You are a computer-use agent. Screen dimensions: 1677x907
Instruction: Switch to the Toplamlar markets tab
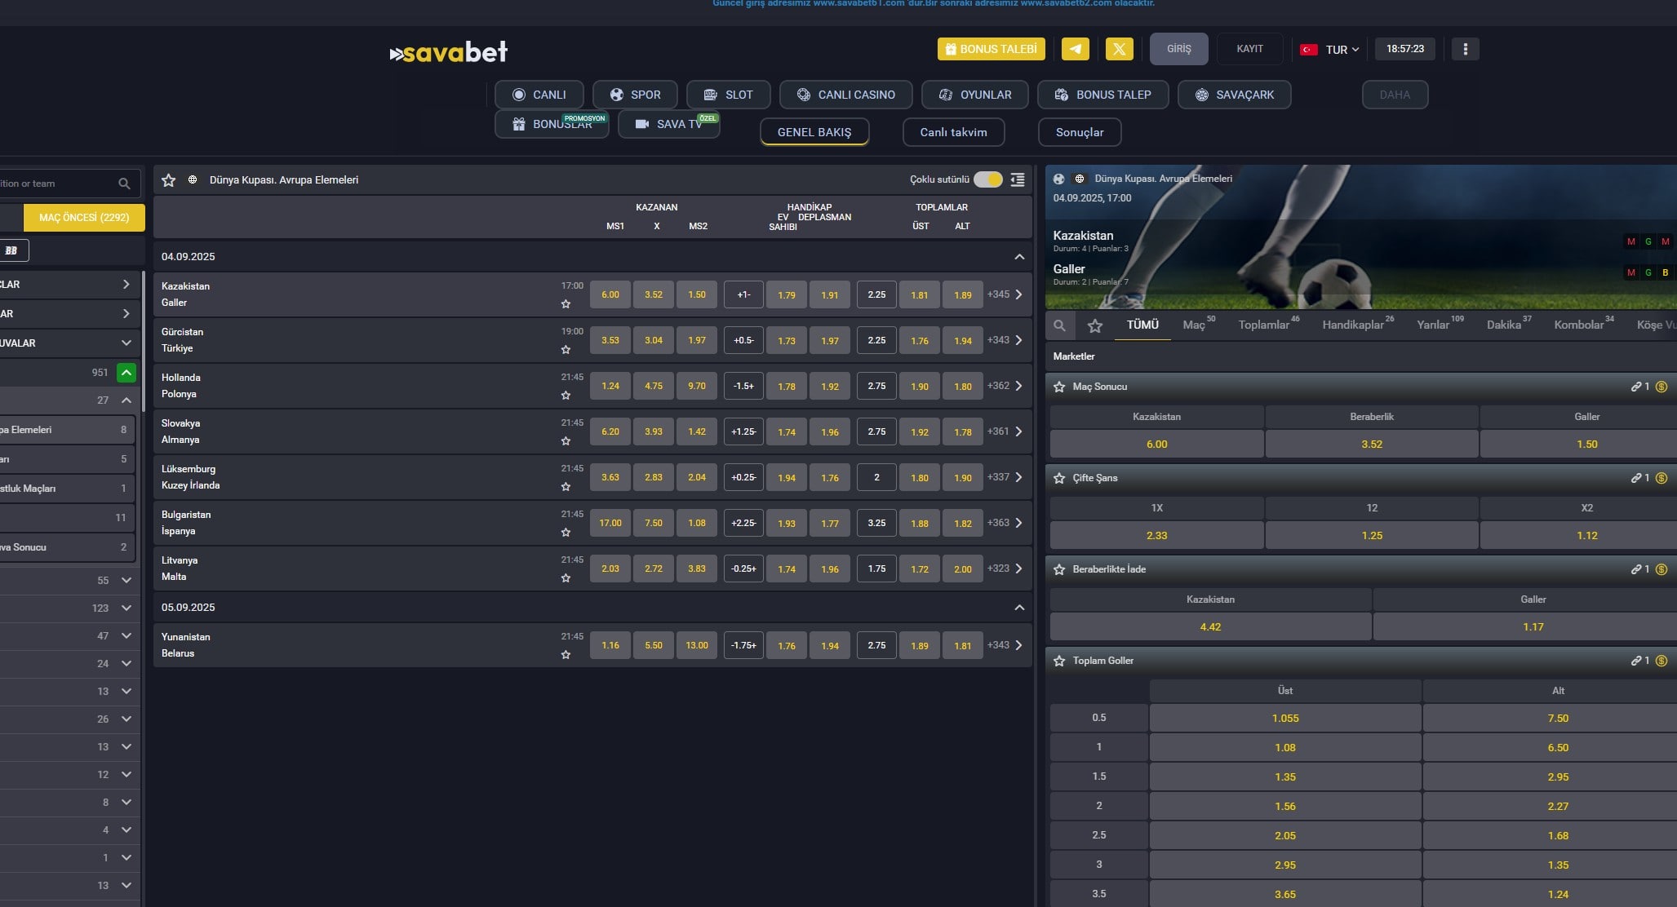(x=1263, y=325)
